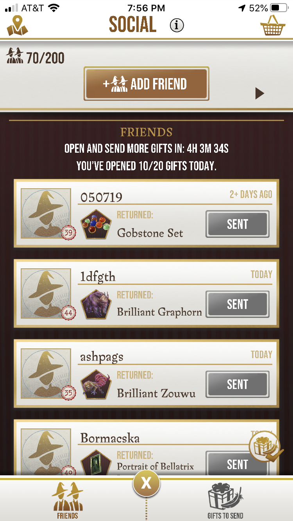Tap Sent button for 1dfgth
293x521 pixels.
pyautogui.click(x=238, y=304)
